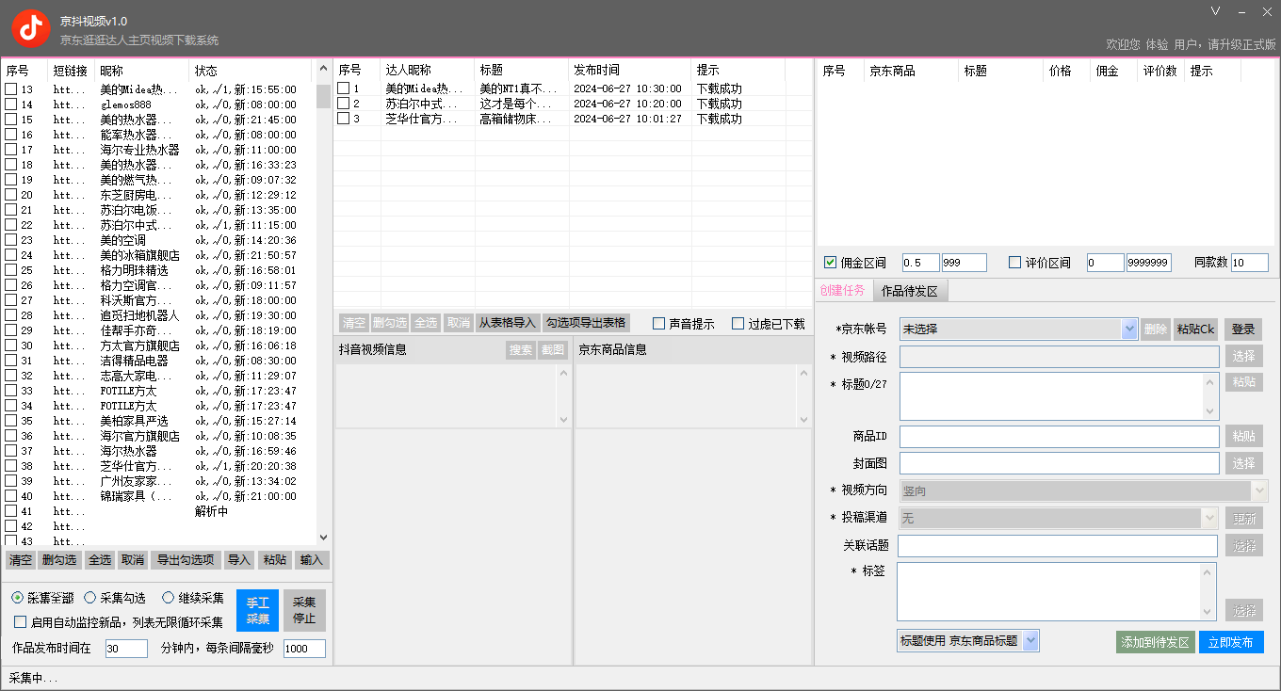Select the 采集全部 radio button

tap(18, 598)
